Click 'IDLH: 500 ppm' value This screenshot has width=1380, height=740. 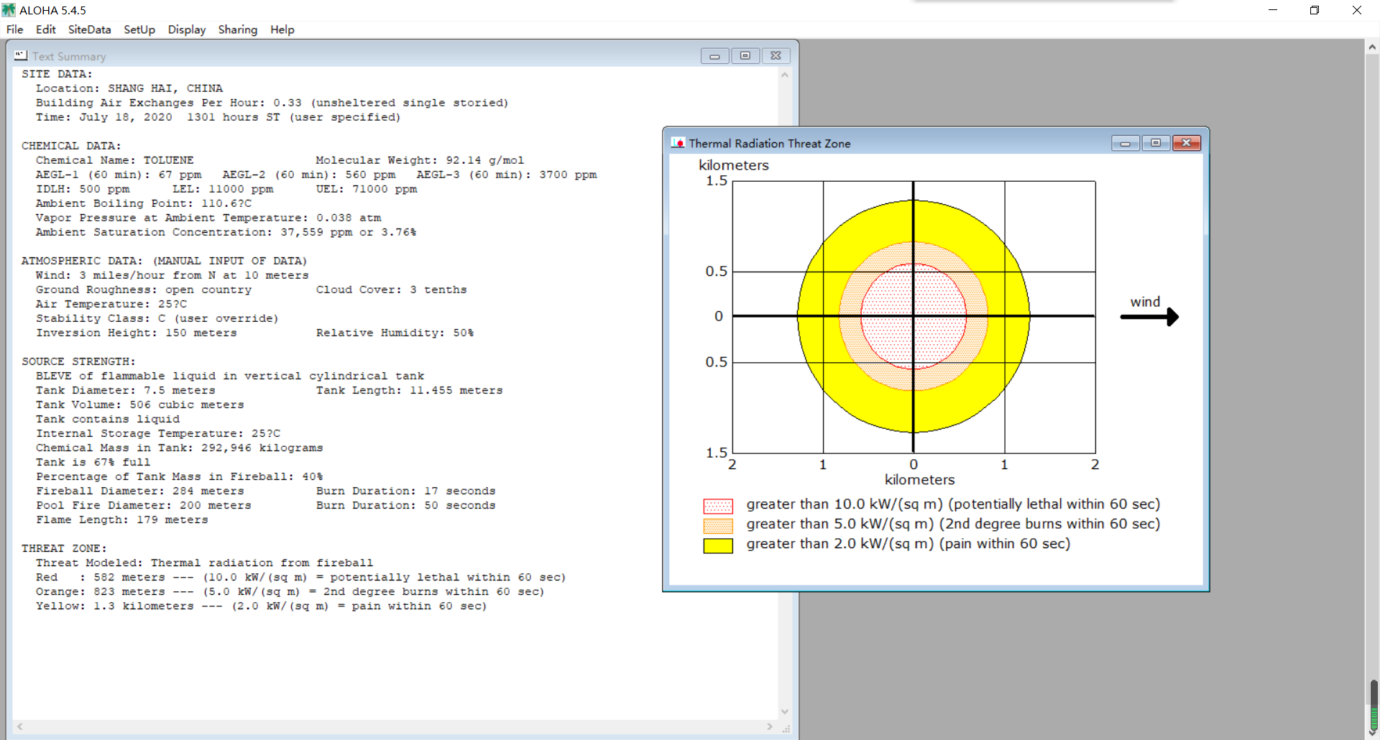coord(83,189)
